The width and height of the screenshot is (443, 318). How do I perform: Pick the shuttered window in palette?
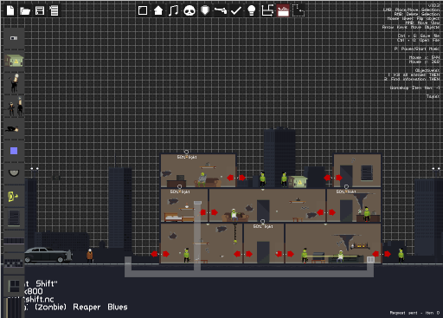(x=14, y=217)
